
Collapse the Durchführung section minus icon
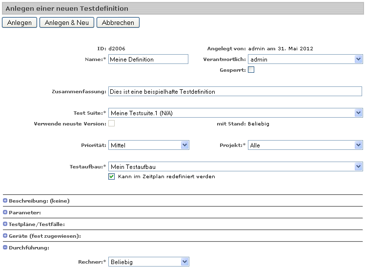click(5, 247)
